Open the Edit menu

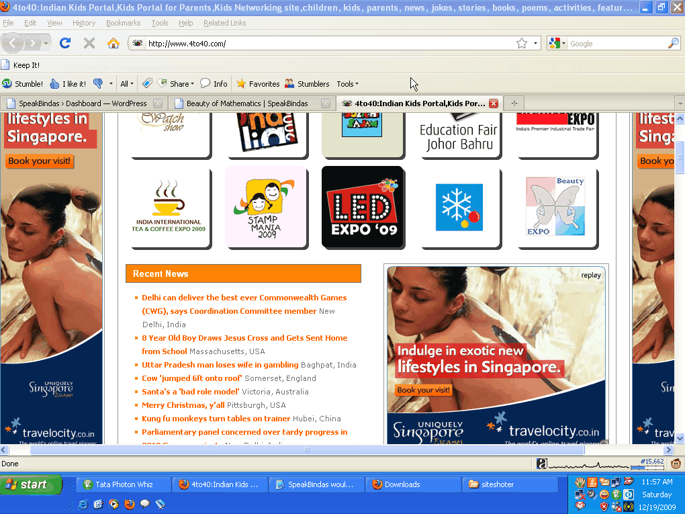click(30, 23)
